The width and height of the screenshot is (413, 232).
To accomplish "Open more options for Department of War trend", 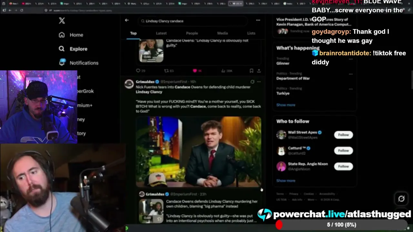I will pos(351,74).
